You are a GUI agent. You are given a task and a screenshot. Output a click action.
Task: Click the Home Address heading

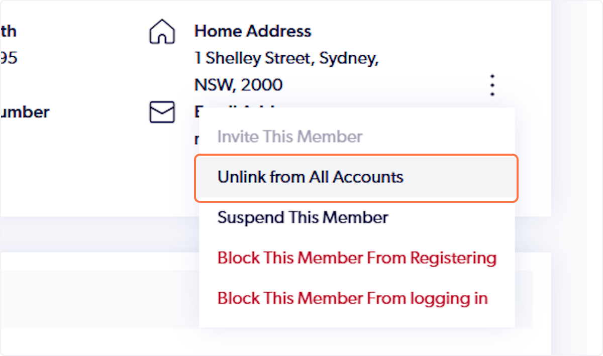coord(253,31)
